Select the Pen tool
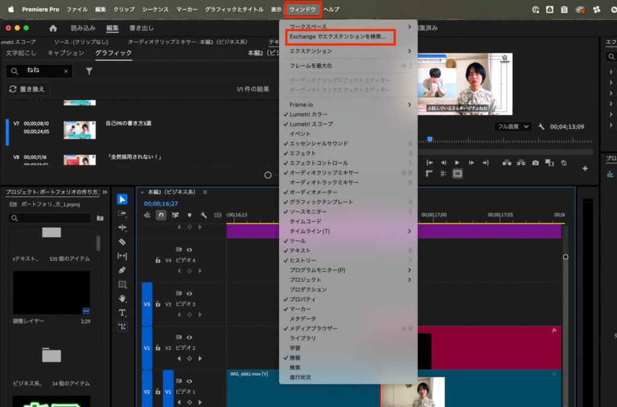Image resolution: width=617 pixels, height=407 pixels. tap(122, 270)
